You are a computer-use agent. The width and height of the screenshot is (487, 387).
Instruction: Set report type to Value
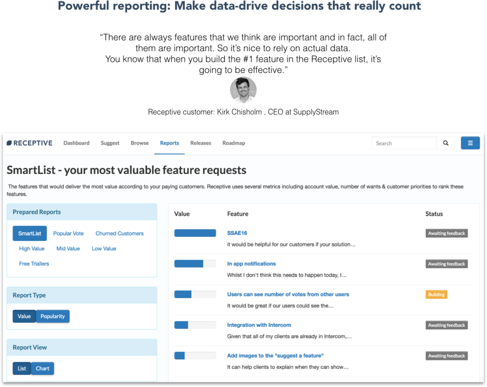click(x=24, y=316)
